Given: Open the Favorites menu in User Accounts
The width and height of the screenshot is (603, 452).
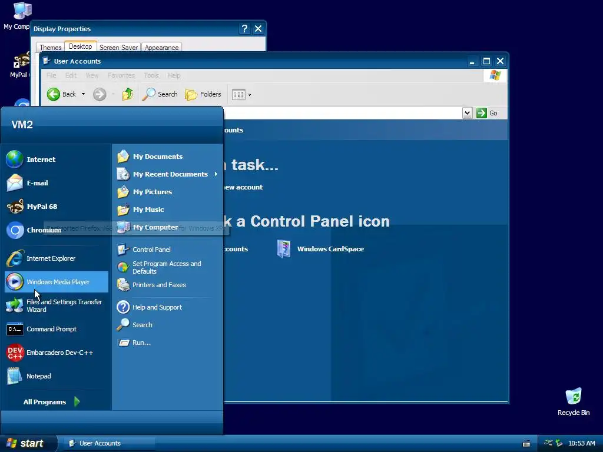Looking at the screenshot, I should (x=121, y=75).
